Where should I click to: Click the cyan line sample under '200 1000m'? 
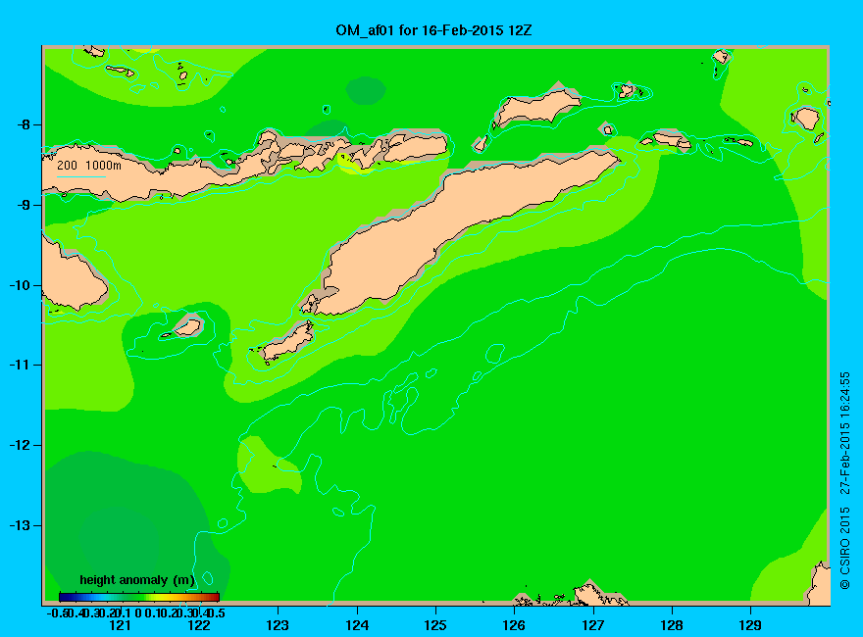pos(80,176)
